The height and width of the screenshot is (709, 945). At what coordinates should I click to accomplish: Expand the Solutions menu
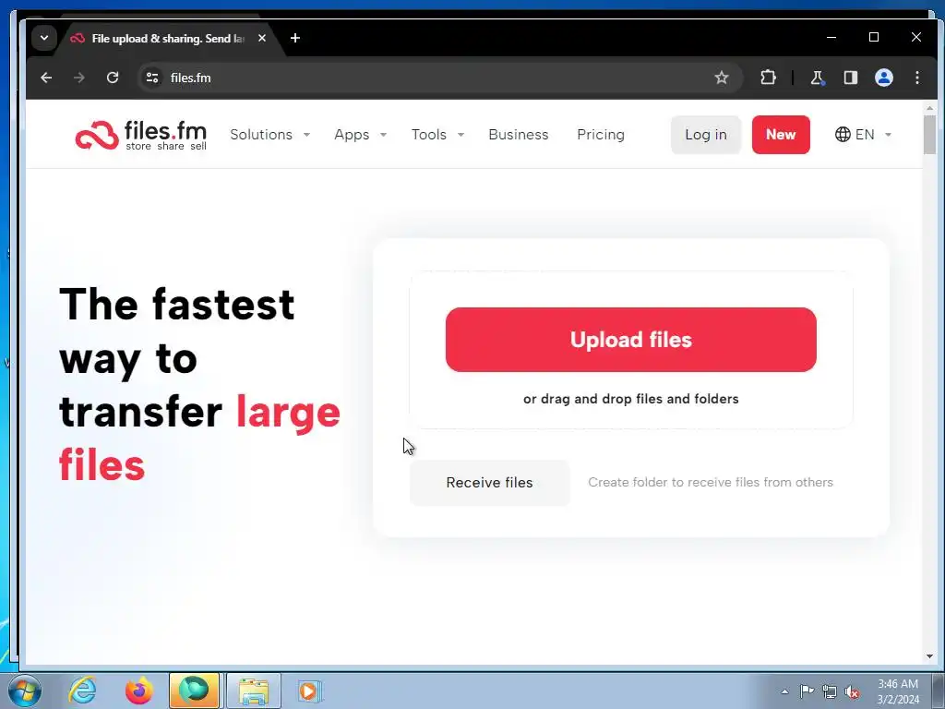[269, 135]
